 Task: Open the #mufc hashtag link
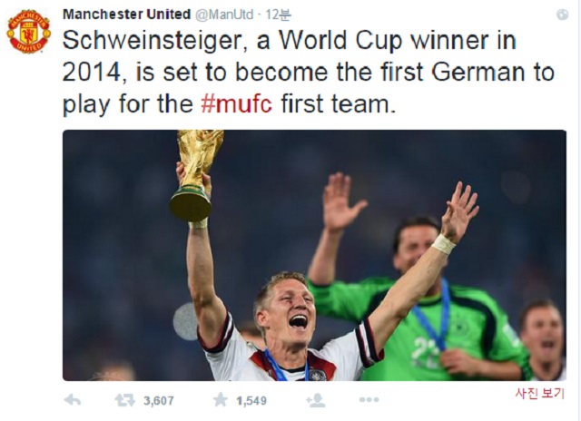point(236,103)
